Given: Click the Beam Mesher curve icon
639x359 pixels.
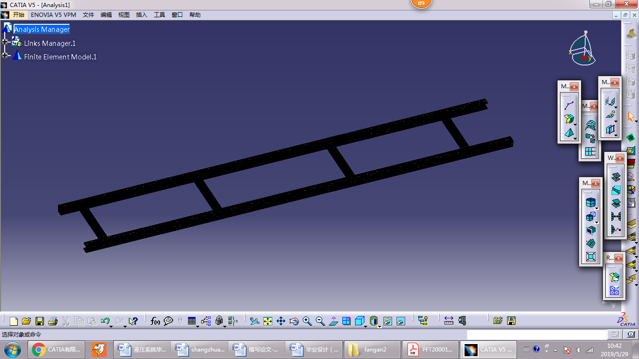Looking at the screenshot, I should pyautogui.click(x=569, y=106).
